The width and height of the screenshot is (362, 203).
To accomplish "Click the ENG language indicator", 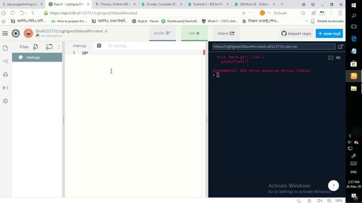I will pyautogui.click(x=354, y=172).
